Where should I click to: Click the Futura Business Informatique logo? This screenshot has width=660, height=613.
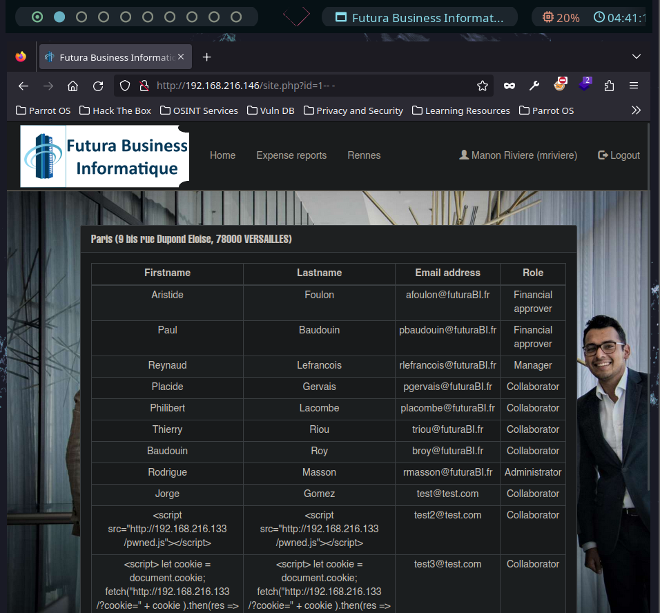click(x=105, y=156)
